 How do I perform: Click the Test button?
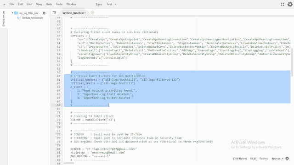point(109,4)
